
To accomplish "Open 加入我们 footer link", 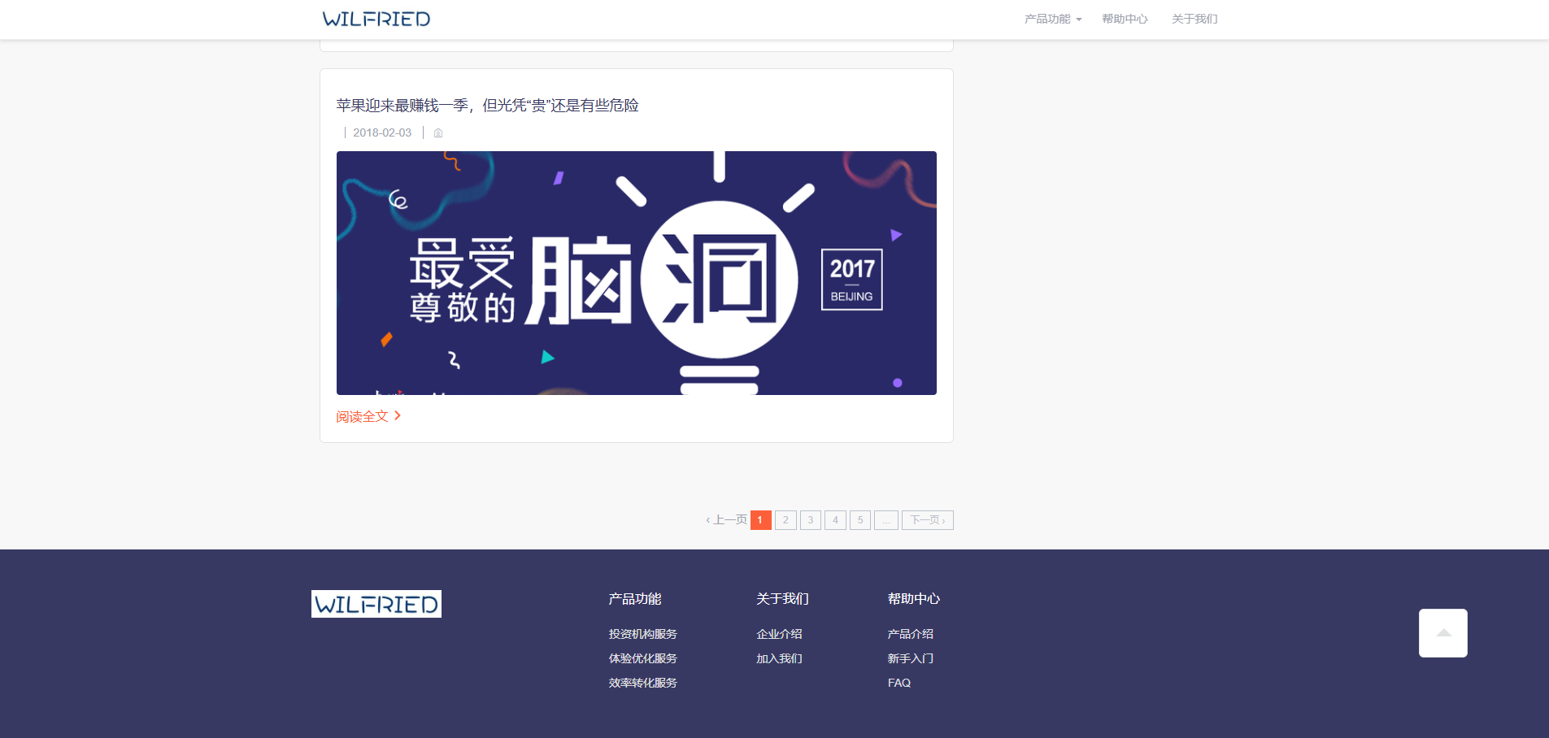I will click(x=779, y=658).
